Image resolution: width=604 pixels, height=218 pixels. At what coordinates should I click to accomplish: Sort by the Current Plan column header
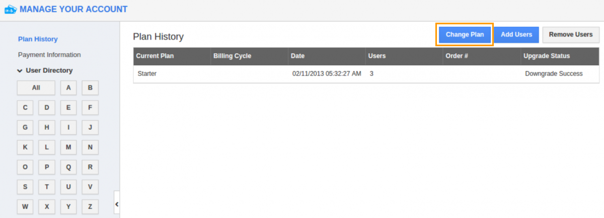155,56
